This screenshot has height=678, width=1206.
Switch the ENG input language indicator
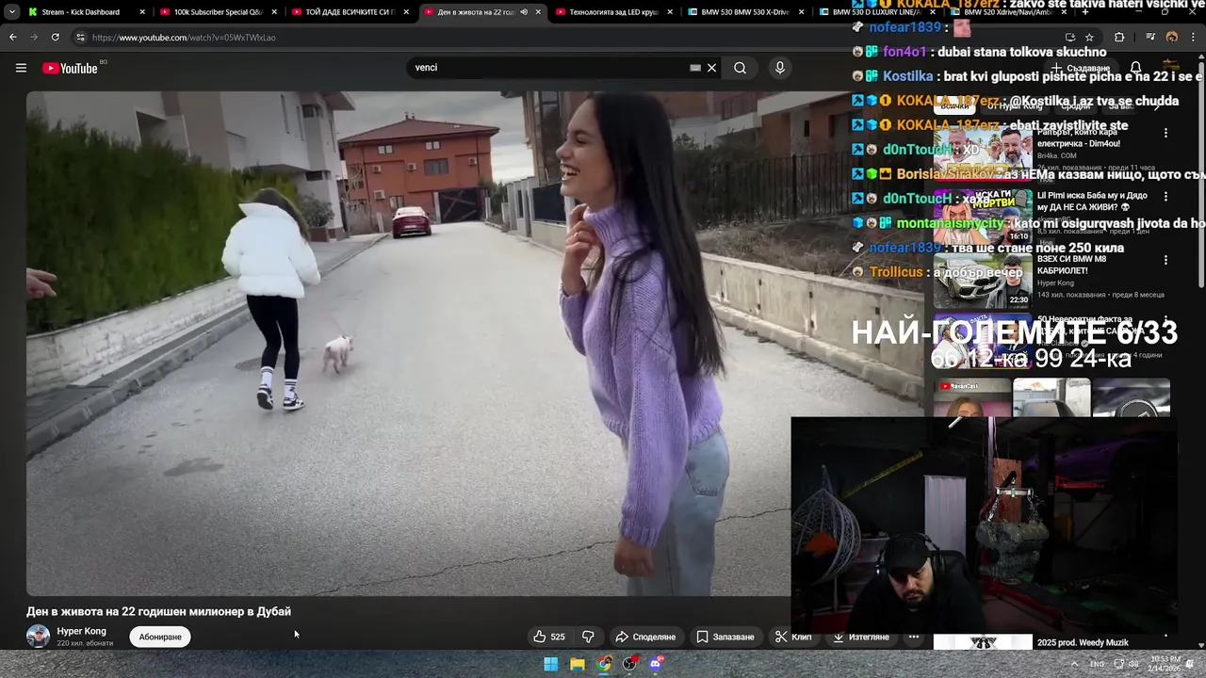[x=1098, y=664]
